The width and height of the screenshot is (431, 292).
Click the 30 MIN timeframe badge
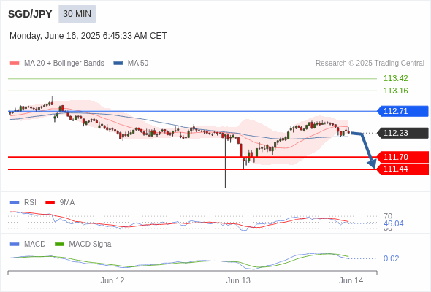coord(77,14)
